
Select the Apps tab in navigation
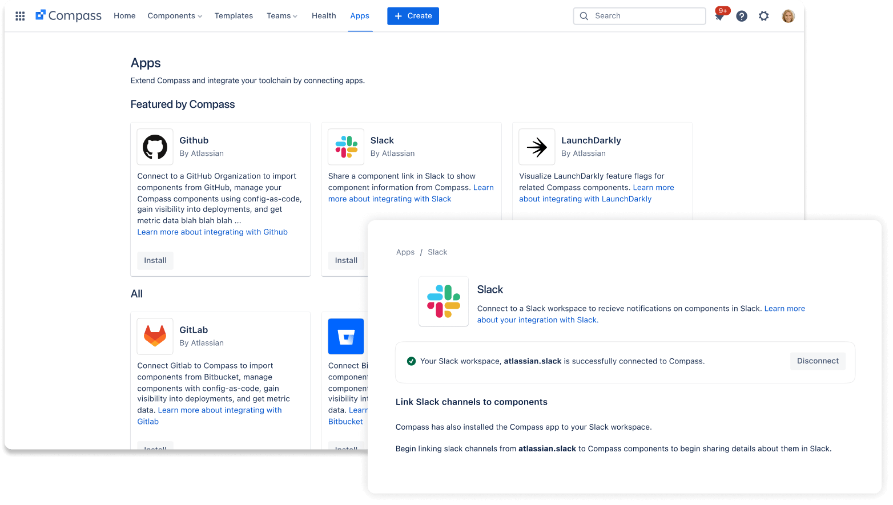tap(360, 16)
